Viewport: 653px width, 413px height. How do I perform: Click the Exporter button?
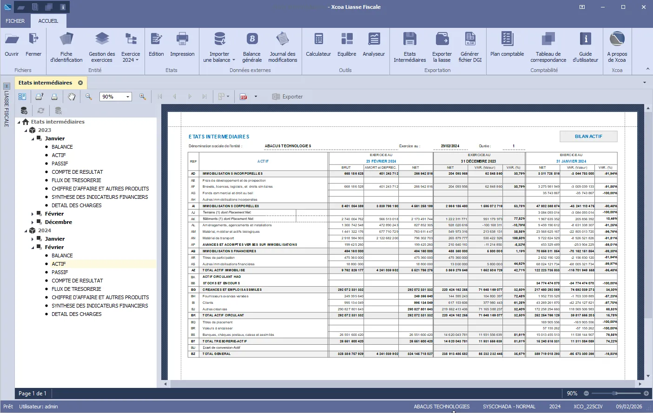point(287,97)
